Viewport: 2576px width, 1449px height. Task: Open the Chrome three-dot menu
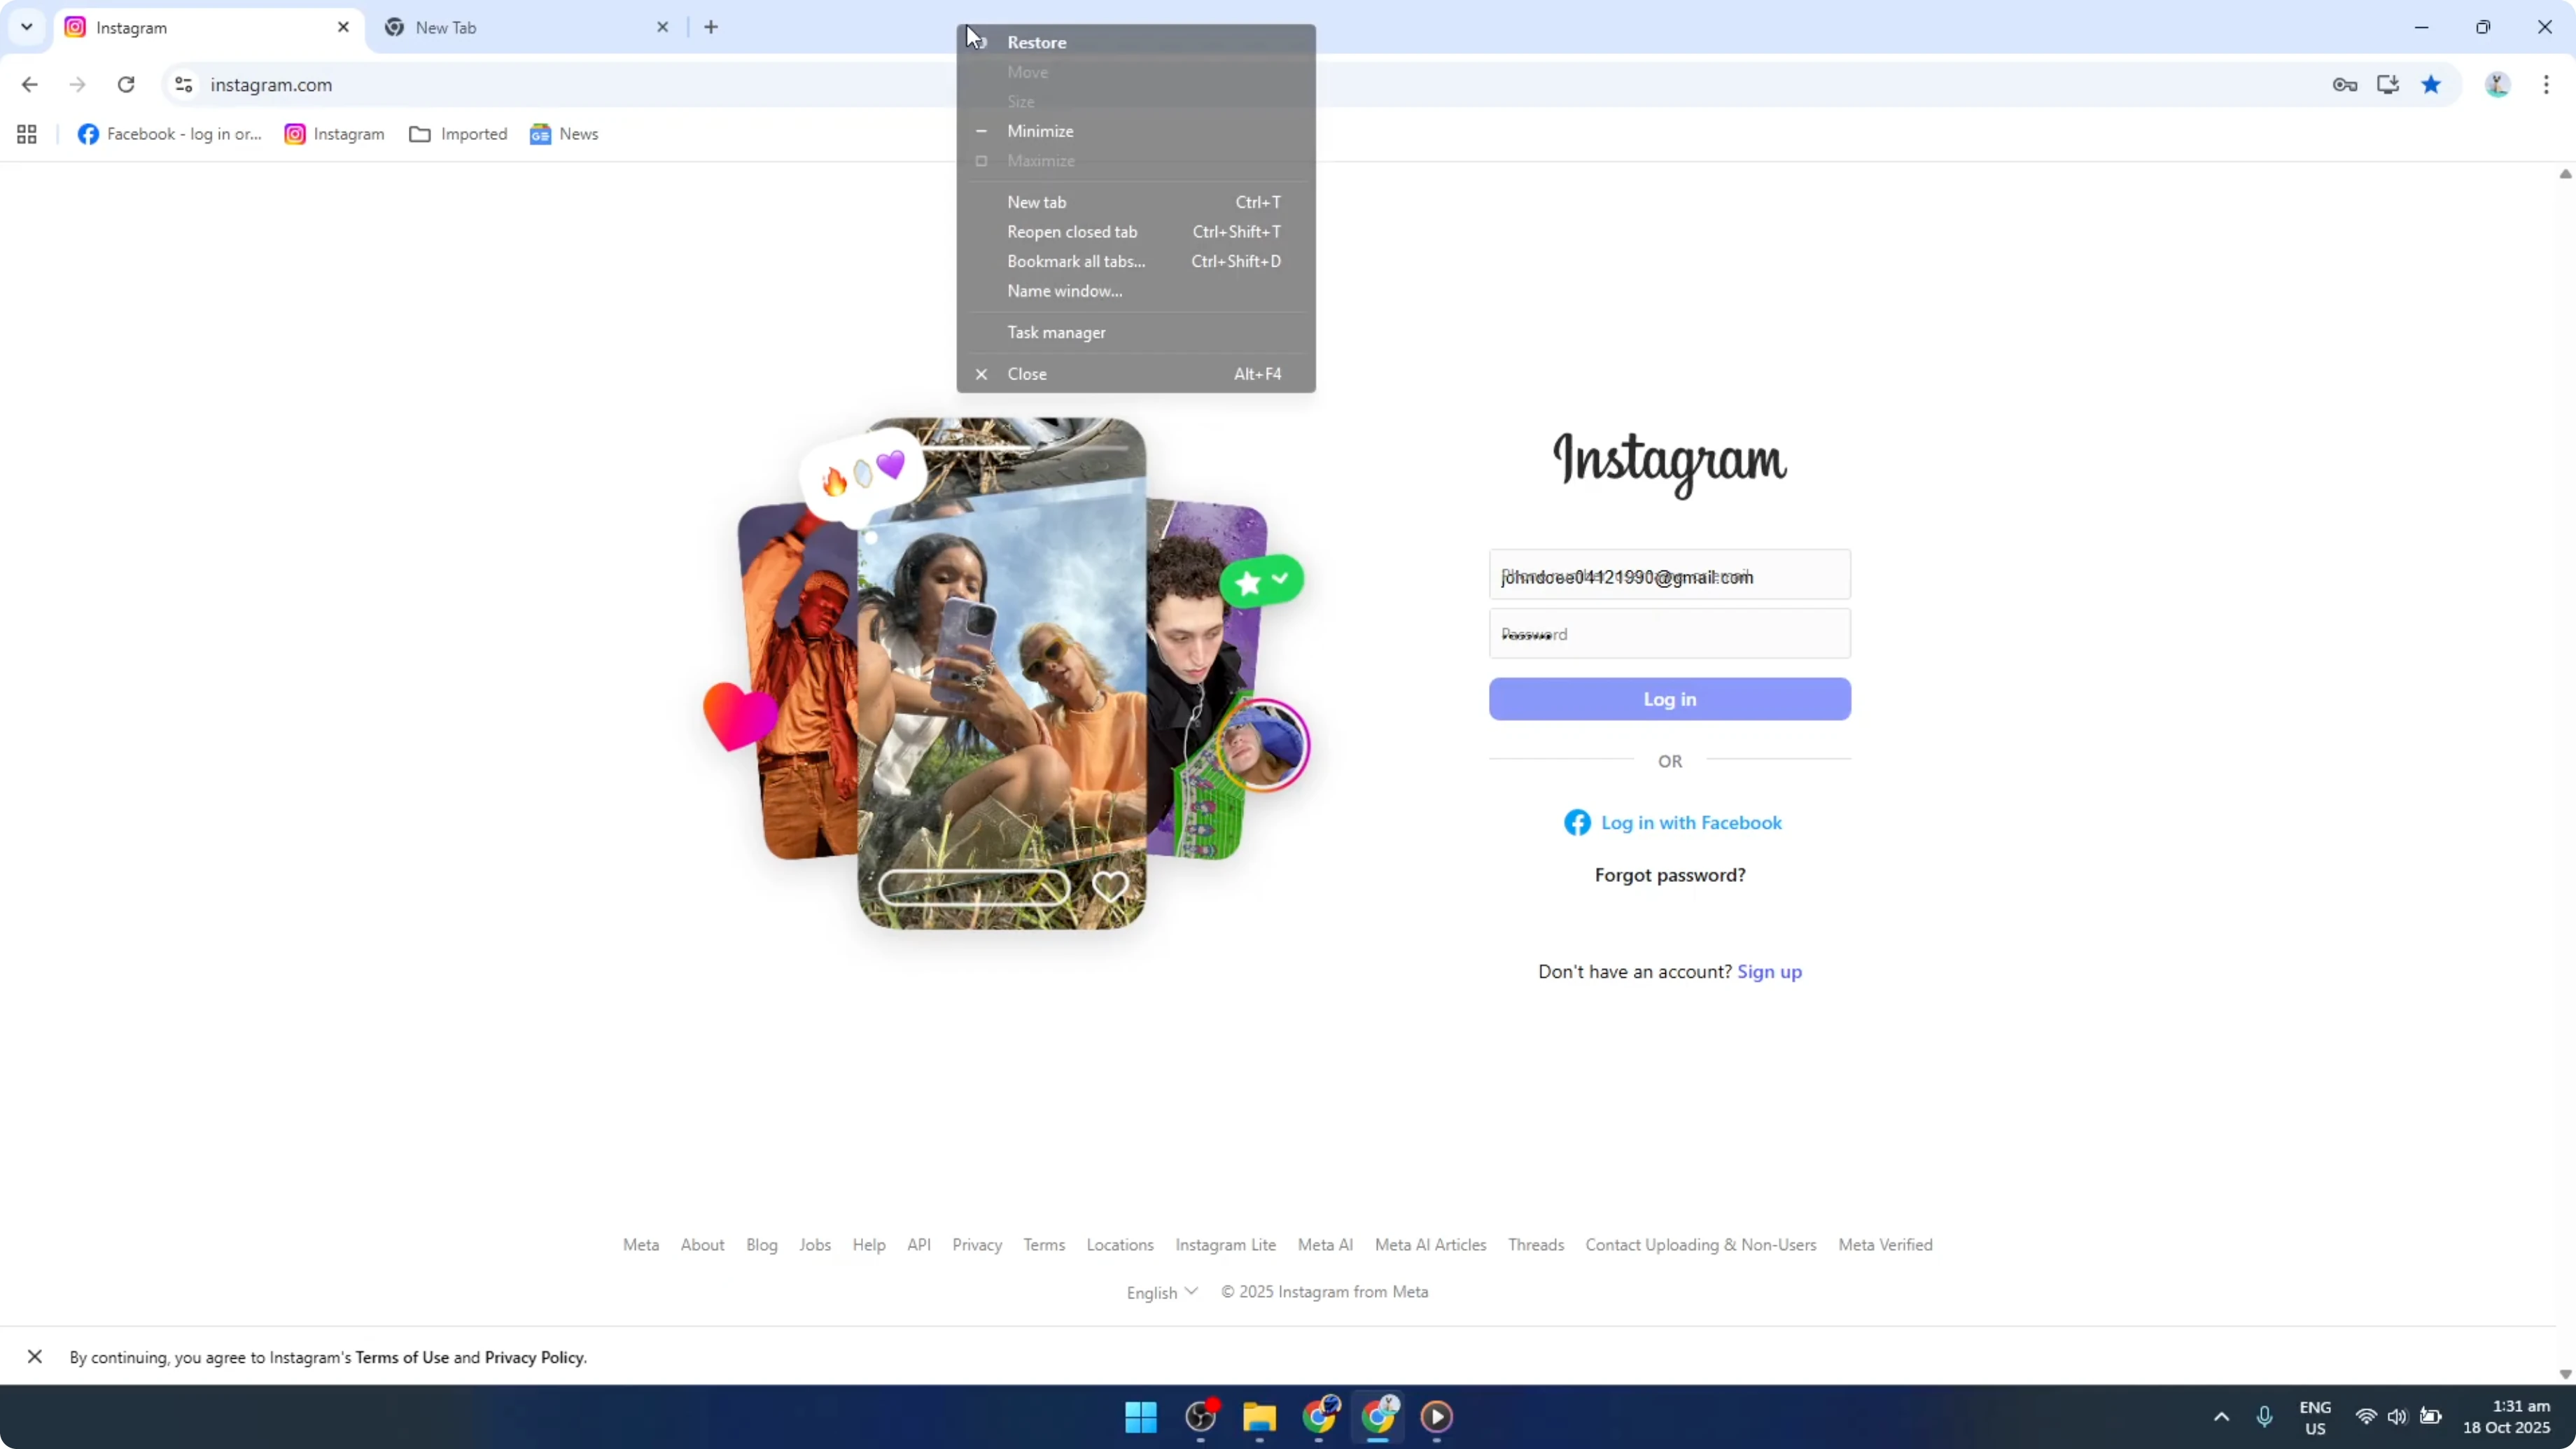2546,85
